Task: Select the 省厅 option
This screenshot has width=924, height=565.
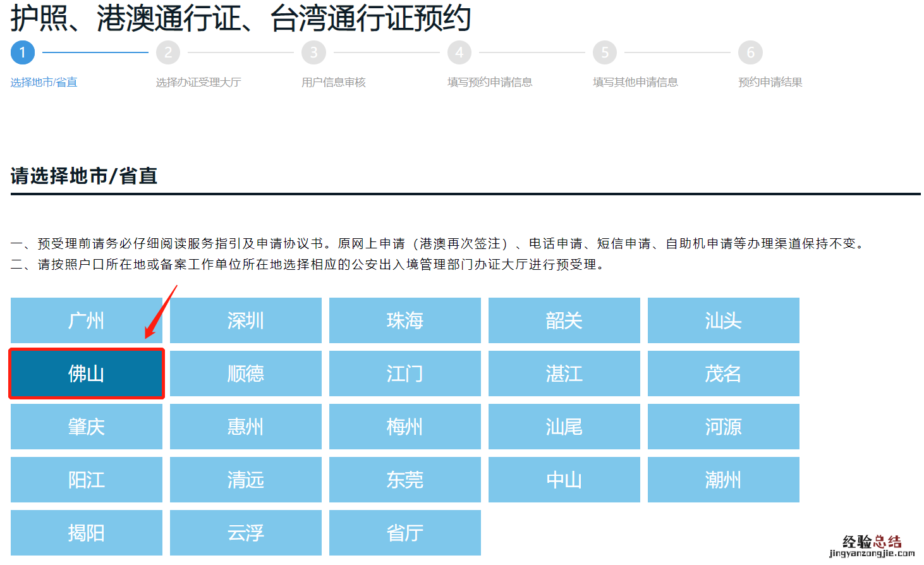Action: click(405, 533)
